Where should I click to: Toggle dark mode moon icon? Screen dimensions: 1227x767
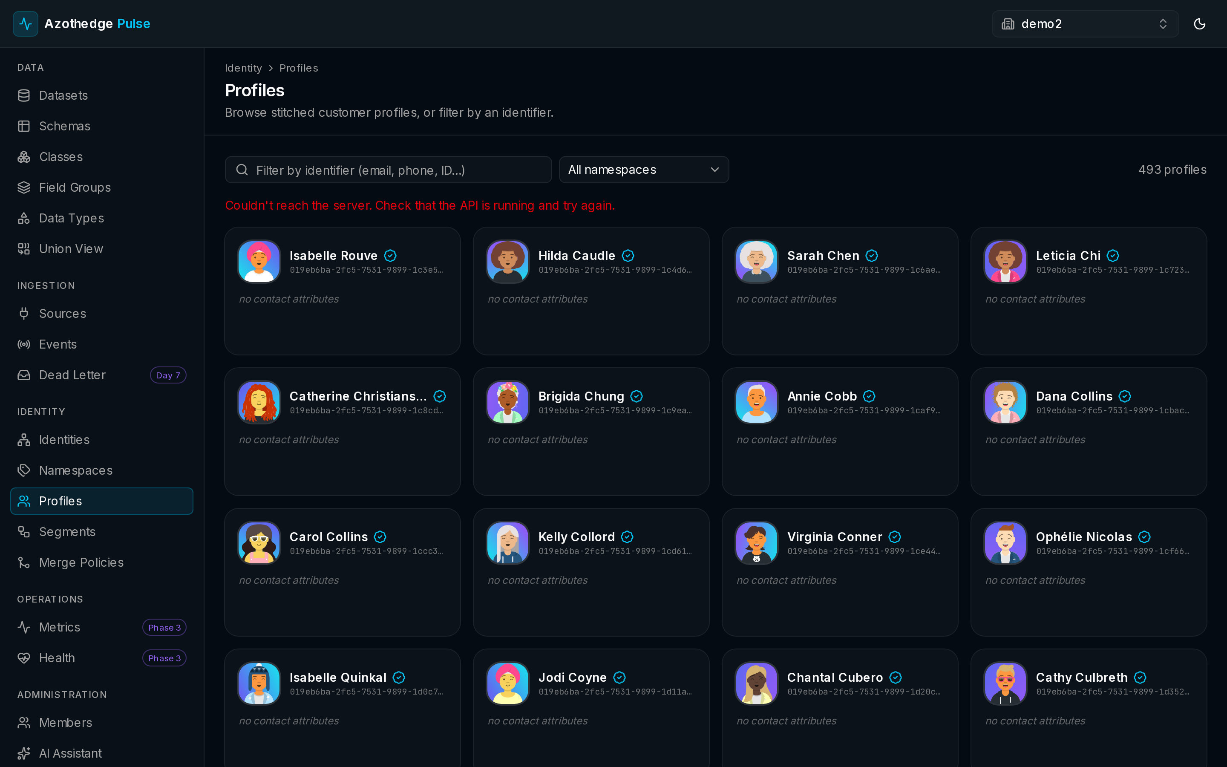1199,24
